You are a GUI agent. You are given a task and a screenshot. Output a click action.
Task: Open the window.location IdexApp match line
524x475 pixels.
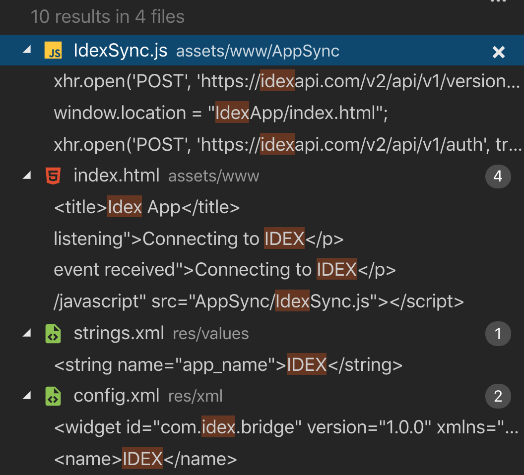(220, 113)
